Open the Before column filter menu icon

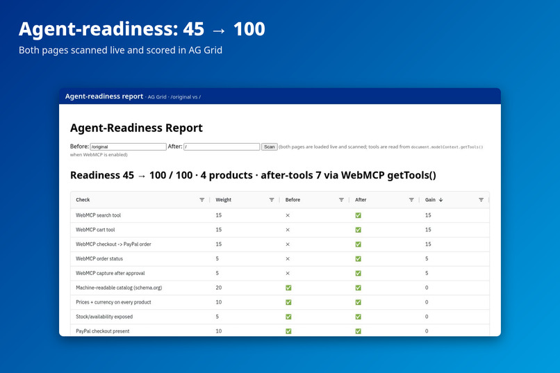point(341,200)
